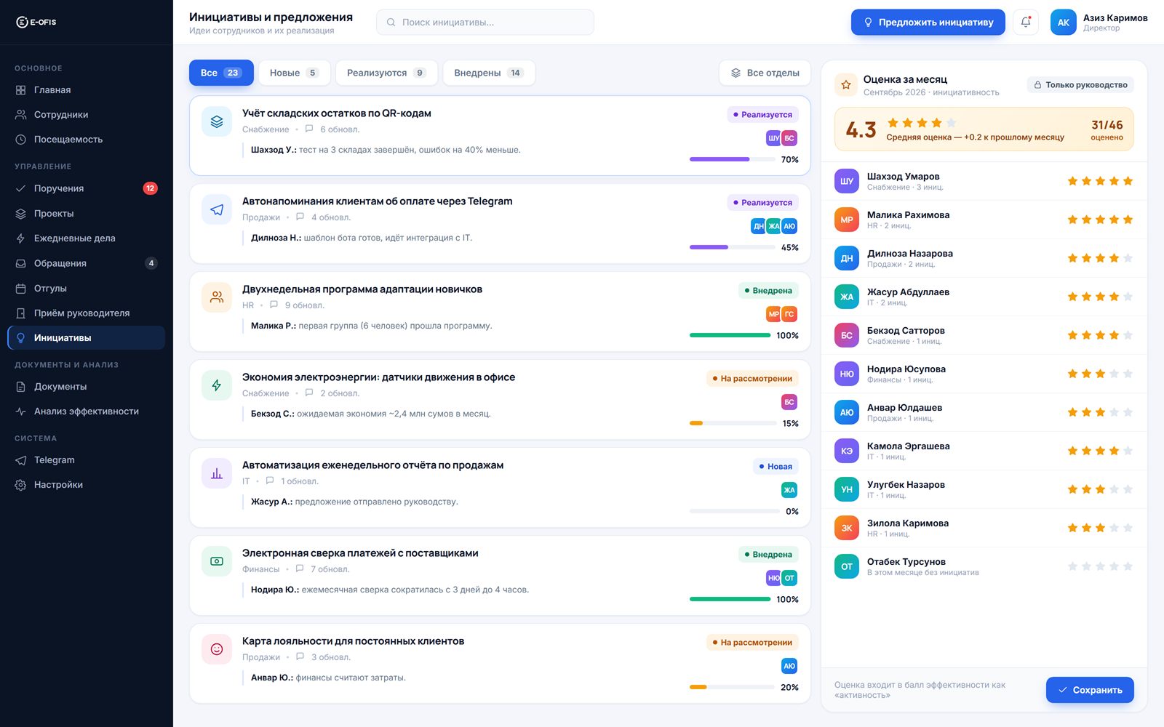Open Посещаемость section

pyautogui.click(x=86, y=140)
